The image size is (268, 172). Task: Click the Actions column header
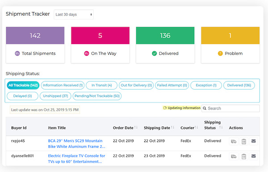[x=236, y=128]
